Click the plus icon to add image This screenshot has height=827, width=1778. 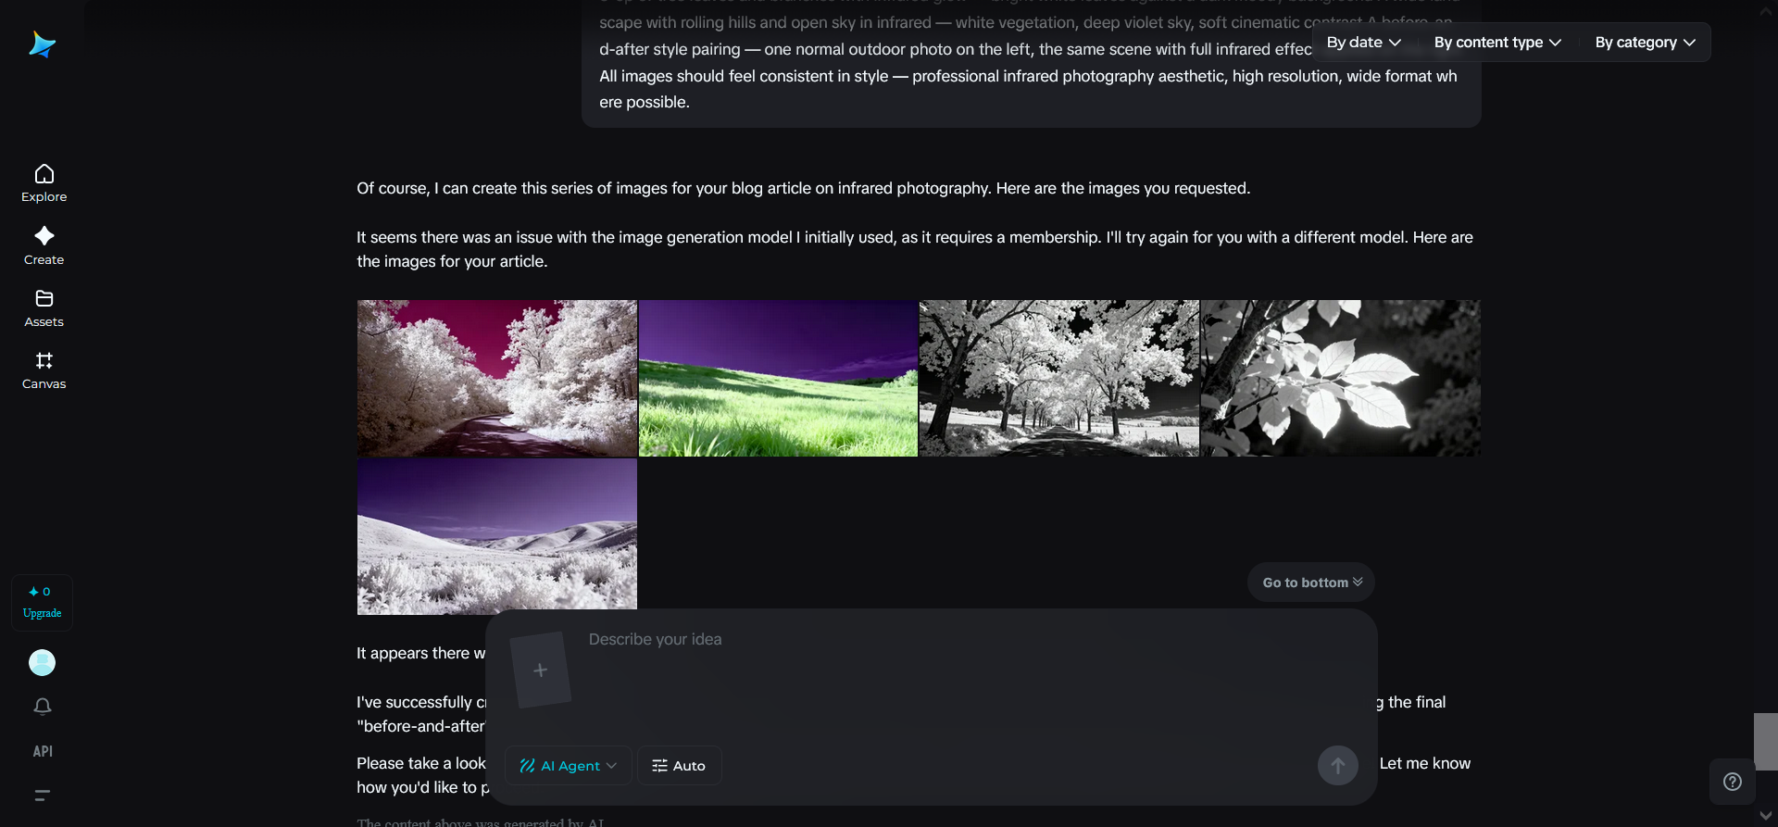pos(541,670)
